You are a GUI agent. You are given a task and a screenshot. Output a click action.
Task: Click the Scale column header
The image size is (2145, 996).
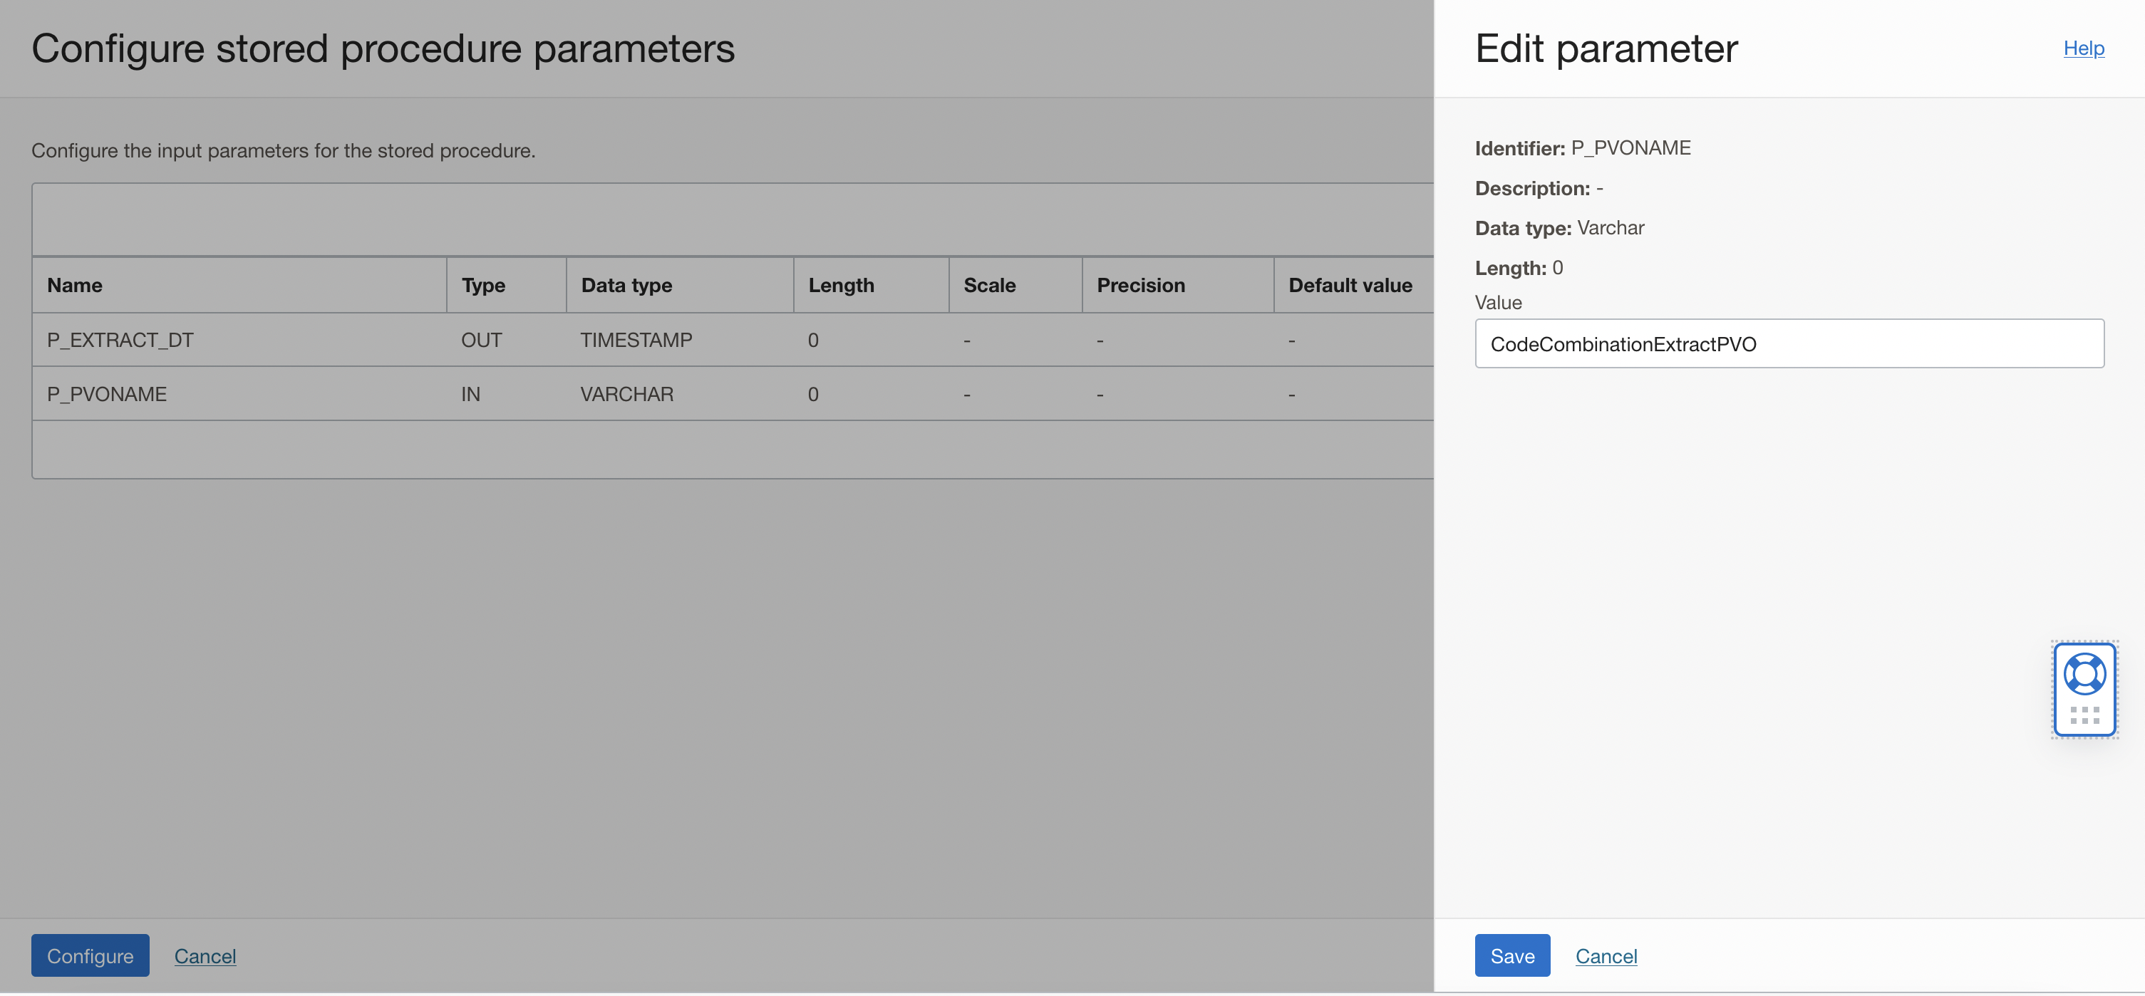(989, 285)
